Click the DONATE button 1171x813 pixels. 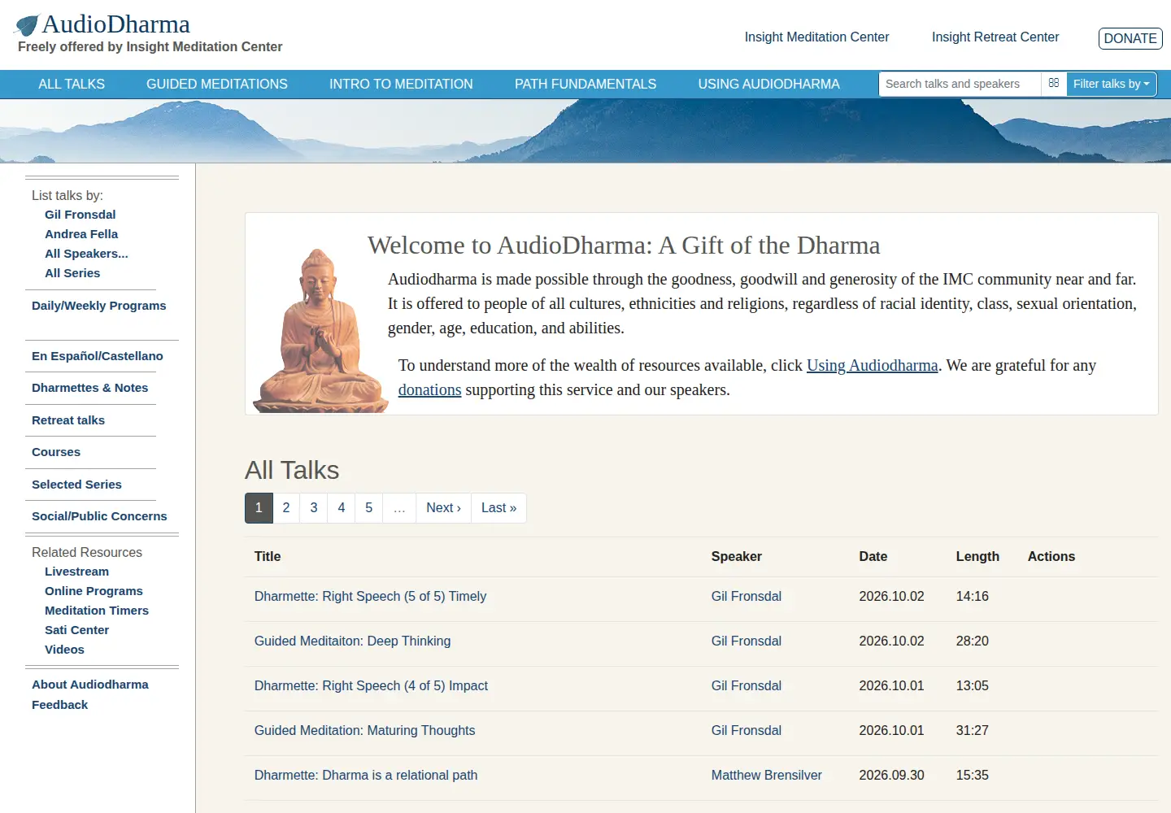(1130, 38)
